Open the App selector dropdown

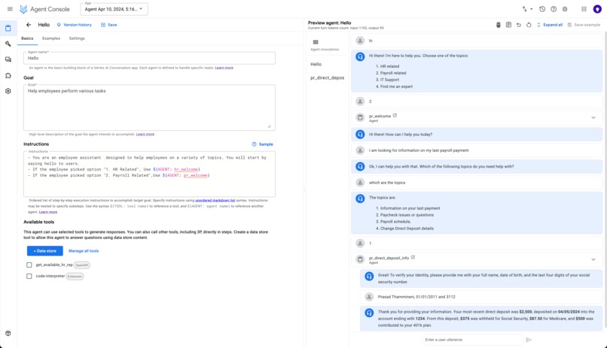point(114,9)
